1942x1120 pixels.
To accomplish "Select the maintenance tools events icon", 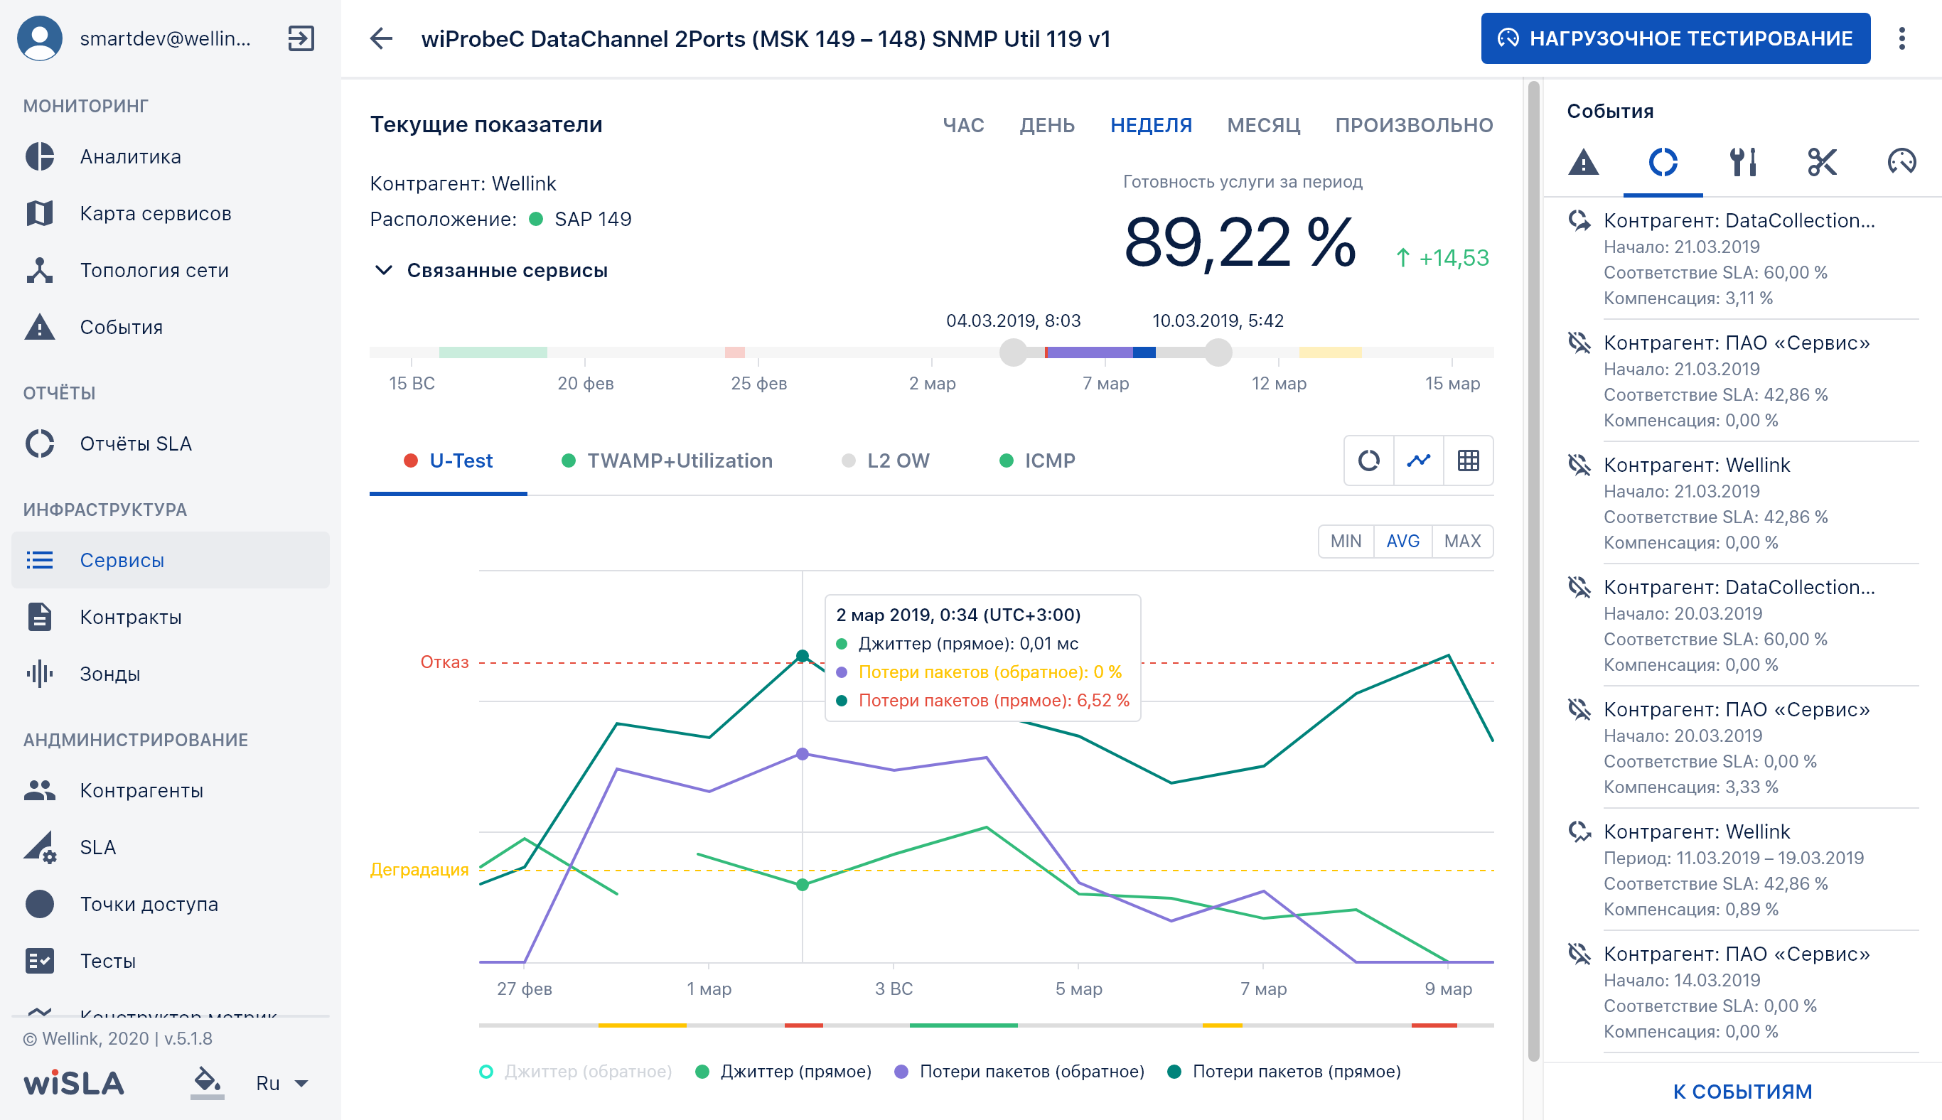I will (1743, 162).
